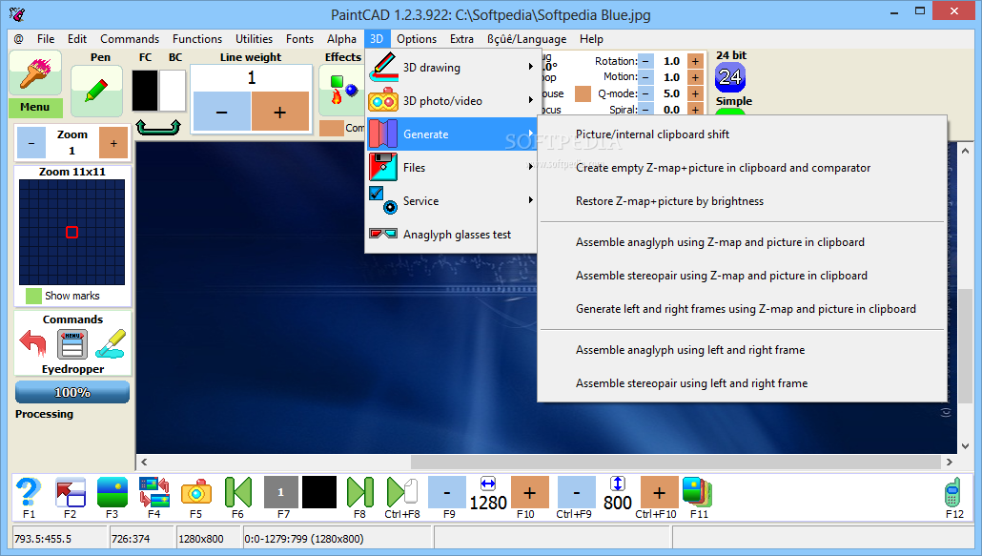Image resolution: width=982 pixels, height=556 pixels.
Task: Expand the Files submenu
Action: tap(451, 168)
